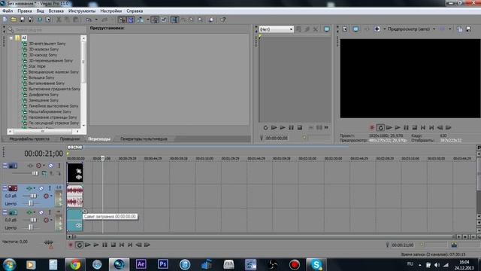Click the Open project folder icon
This screenshot has height=271, width=481.
pos(14,20)
